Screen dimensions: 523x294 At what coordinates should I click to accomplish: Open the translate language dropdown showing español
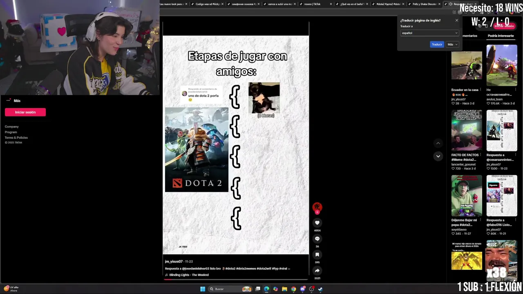pos(429,33)
